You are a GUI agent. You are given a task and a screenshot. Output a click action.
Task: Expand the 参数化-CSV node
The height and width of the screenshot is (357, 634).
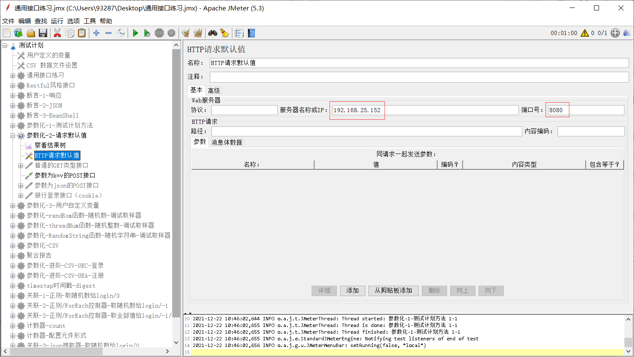tap(13, 246)
